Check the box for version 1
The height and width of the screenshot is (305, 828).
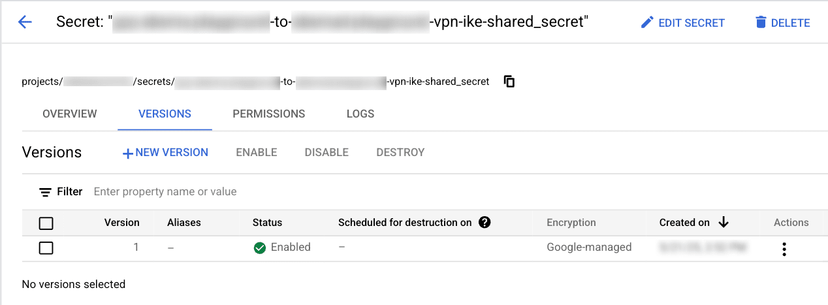coord(46,248)
